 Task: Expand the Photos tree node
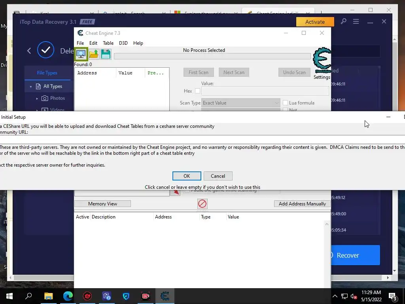37,99
